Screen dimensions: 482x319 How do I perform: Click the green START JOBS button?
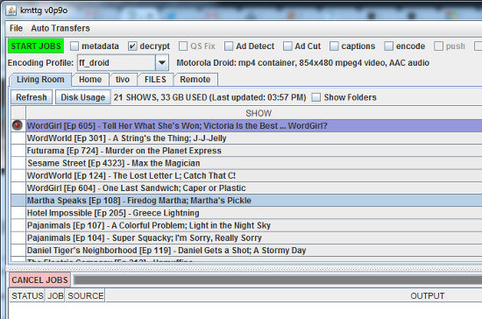[x=36, y=46]
